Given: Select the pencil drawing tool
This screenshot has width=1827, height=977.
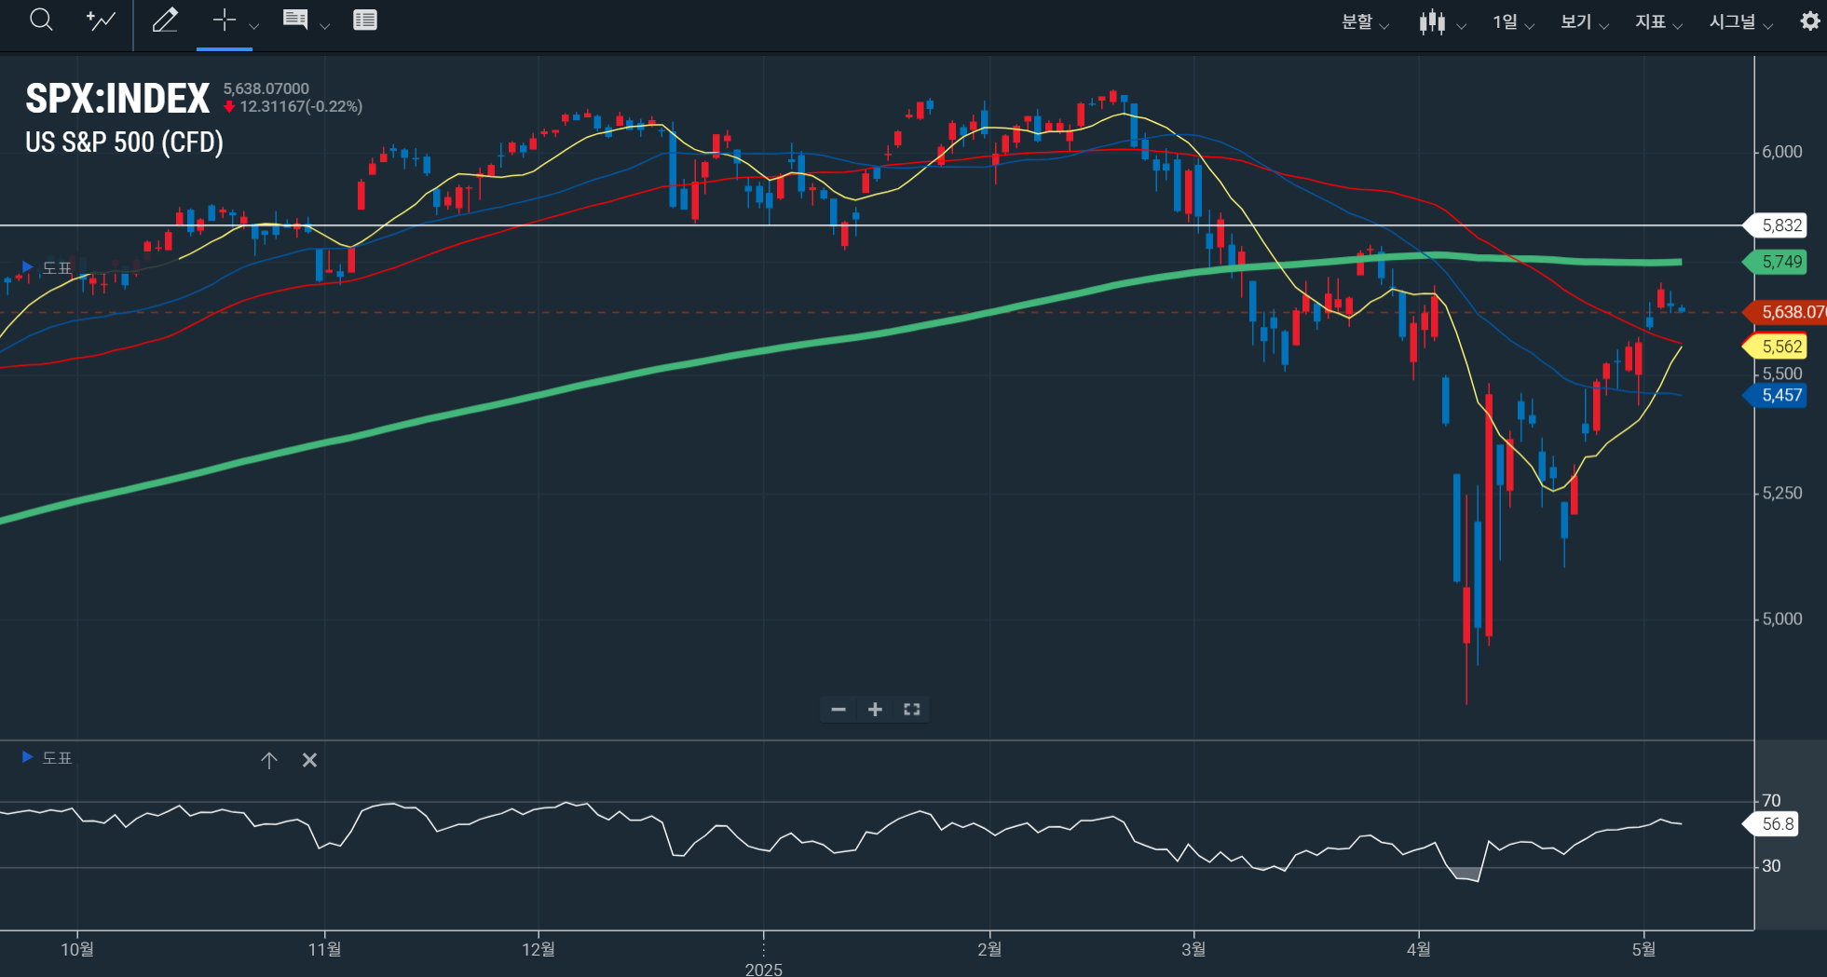Looking at the screenshot, I should 165,20.
